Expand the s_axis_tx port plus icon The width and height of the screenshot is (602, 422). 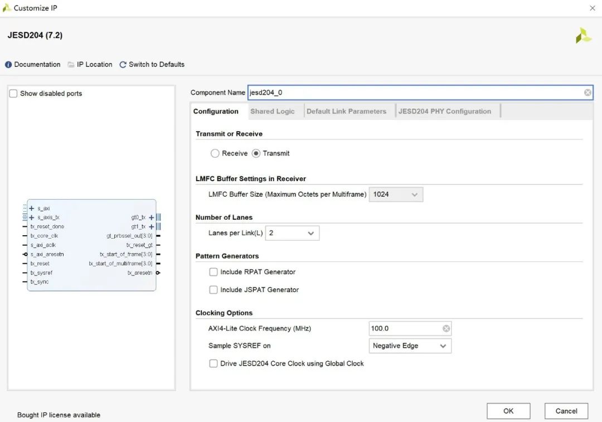[32, 218]
